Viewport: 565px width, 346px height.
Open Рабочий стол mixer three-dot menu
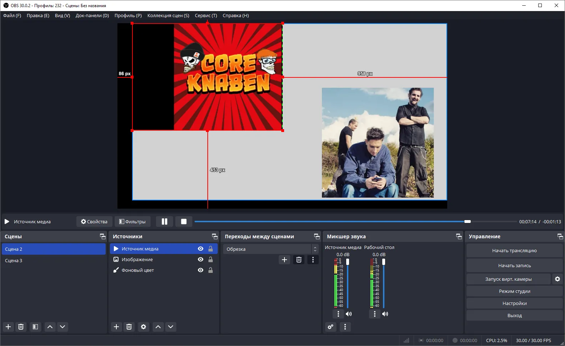(374, 314)
